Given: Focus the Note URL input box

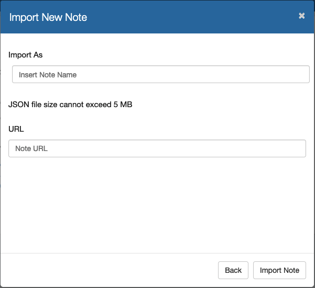Looking at the screenshot, I should [x=157, y=148].
